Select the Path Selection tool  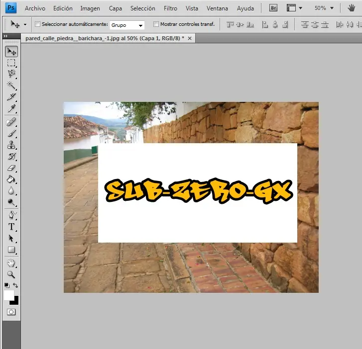click(x=11, y=238)
